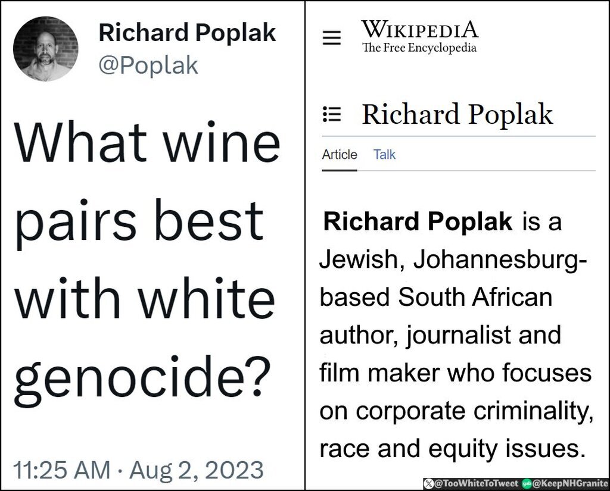Click the bold Richard Poplak article text
Image resolution: width=610 pixels, height=491 pixels.
[x=418, y=221]
